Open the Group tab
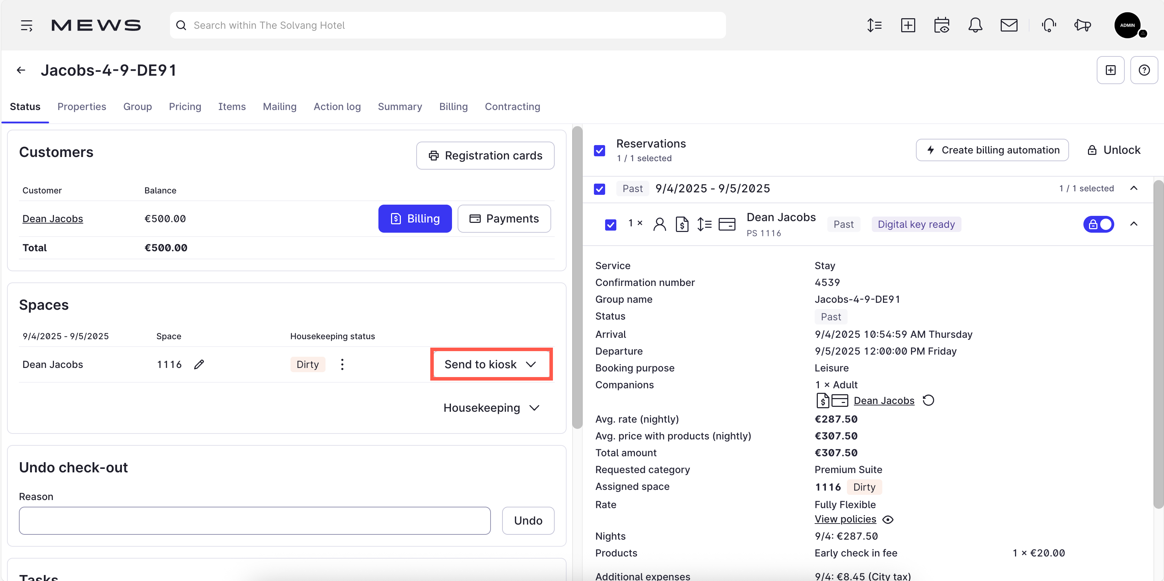The height and width of the screenshot is (581, 1164). pyautogui.click(x=137, y=107)
